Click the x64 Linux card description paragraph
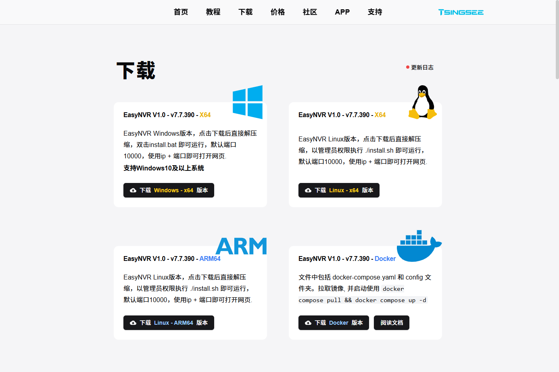559x372 pixels. point(363,150)
